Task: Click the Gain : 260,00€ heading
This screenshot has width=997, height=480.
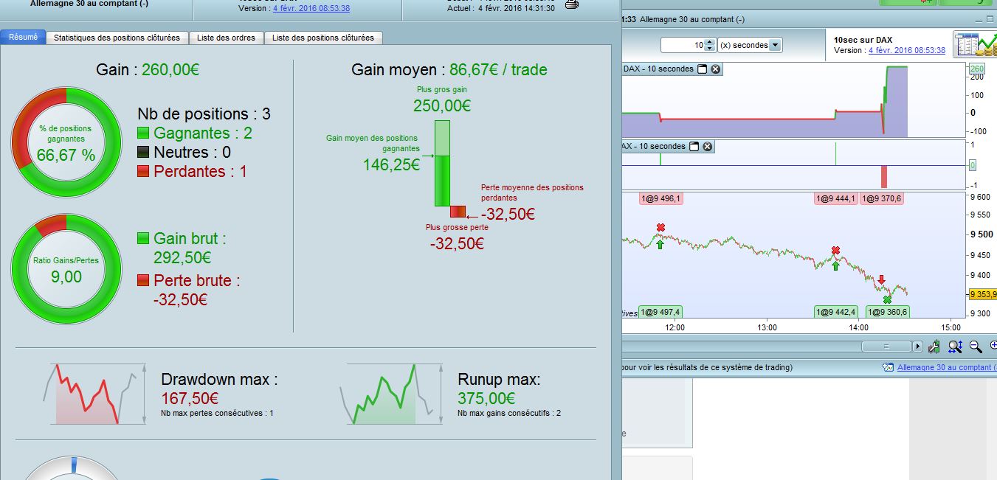Action: pyautogui.click(x=148, y=70)
